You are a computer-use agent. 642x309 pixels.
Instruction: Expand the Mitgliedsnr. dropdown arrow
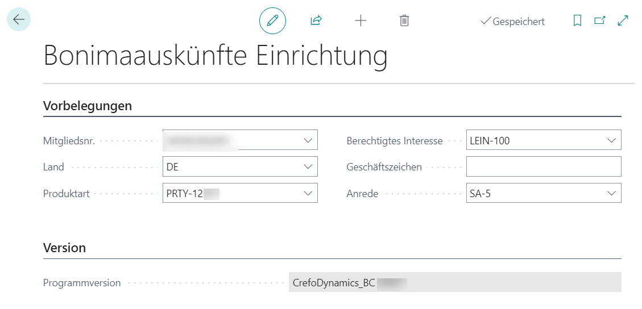(x=308, y=140)
